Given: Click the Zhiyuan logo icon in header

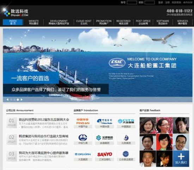Looking at the screenshot, I should coord(6,13).
